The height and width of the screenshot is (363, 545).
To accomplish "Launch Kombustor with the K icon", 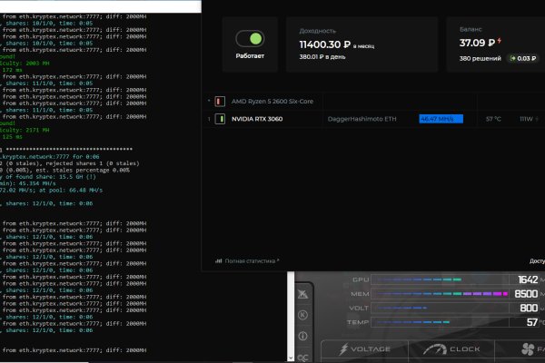I will click(x=302, y=316).
